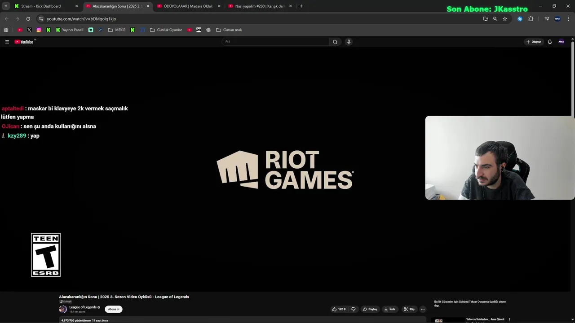Close the Nasi yapalim #280 tab
The width and height of the screenshot is (575, 323).
pyautogui.click(x=291, y=6)
